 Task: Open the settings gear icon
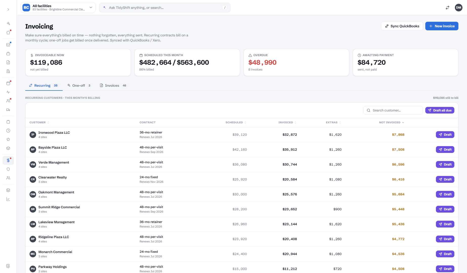[x=8, y=266]
